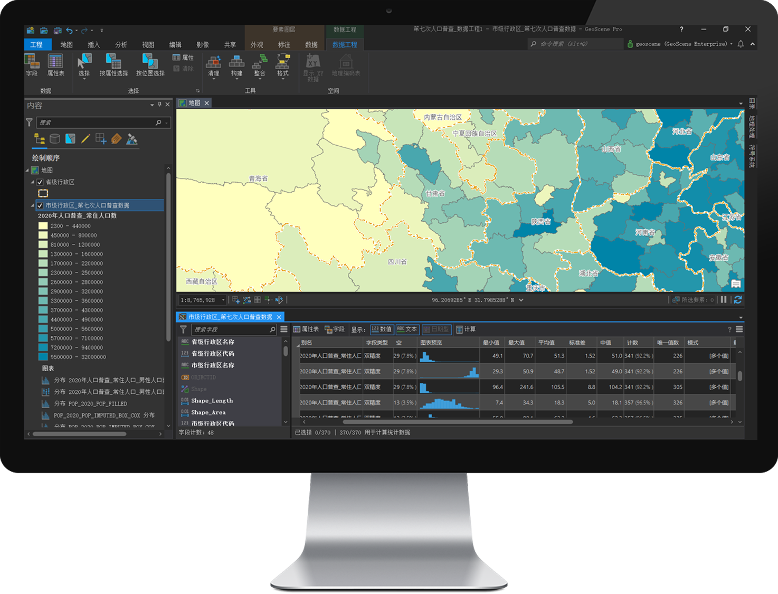Switch to the 地图 ribbon tab
The width and height of the screenshot is (778, 594).
[67, 44]
